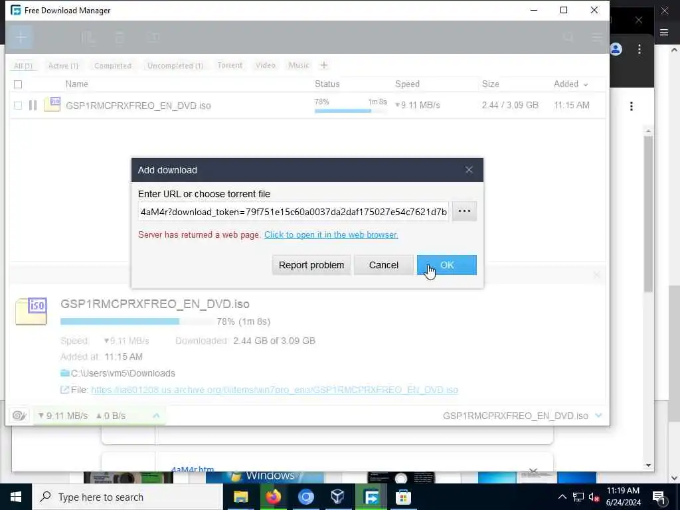Click the browser profile avatar icon

[x=616, y=49]
